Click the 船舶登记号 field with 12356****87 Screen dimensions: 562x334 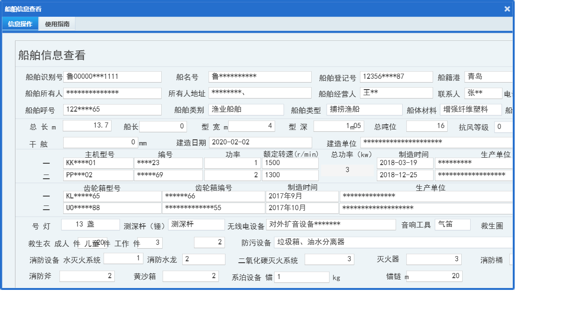[x=397, y=76]
